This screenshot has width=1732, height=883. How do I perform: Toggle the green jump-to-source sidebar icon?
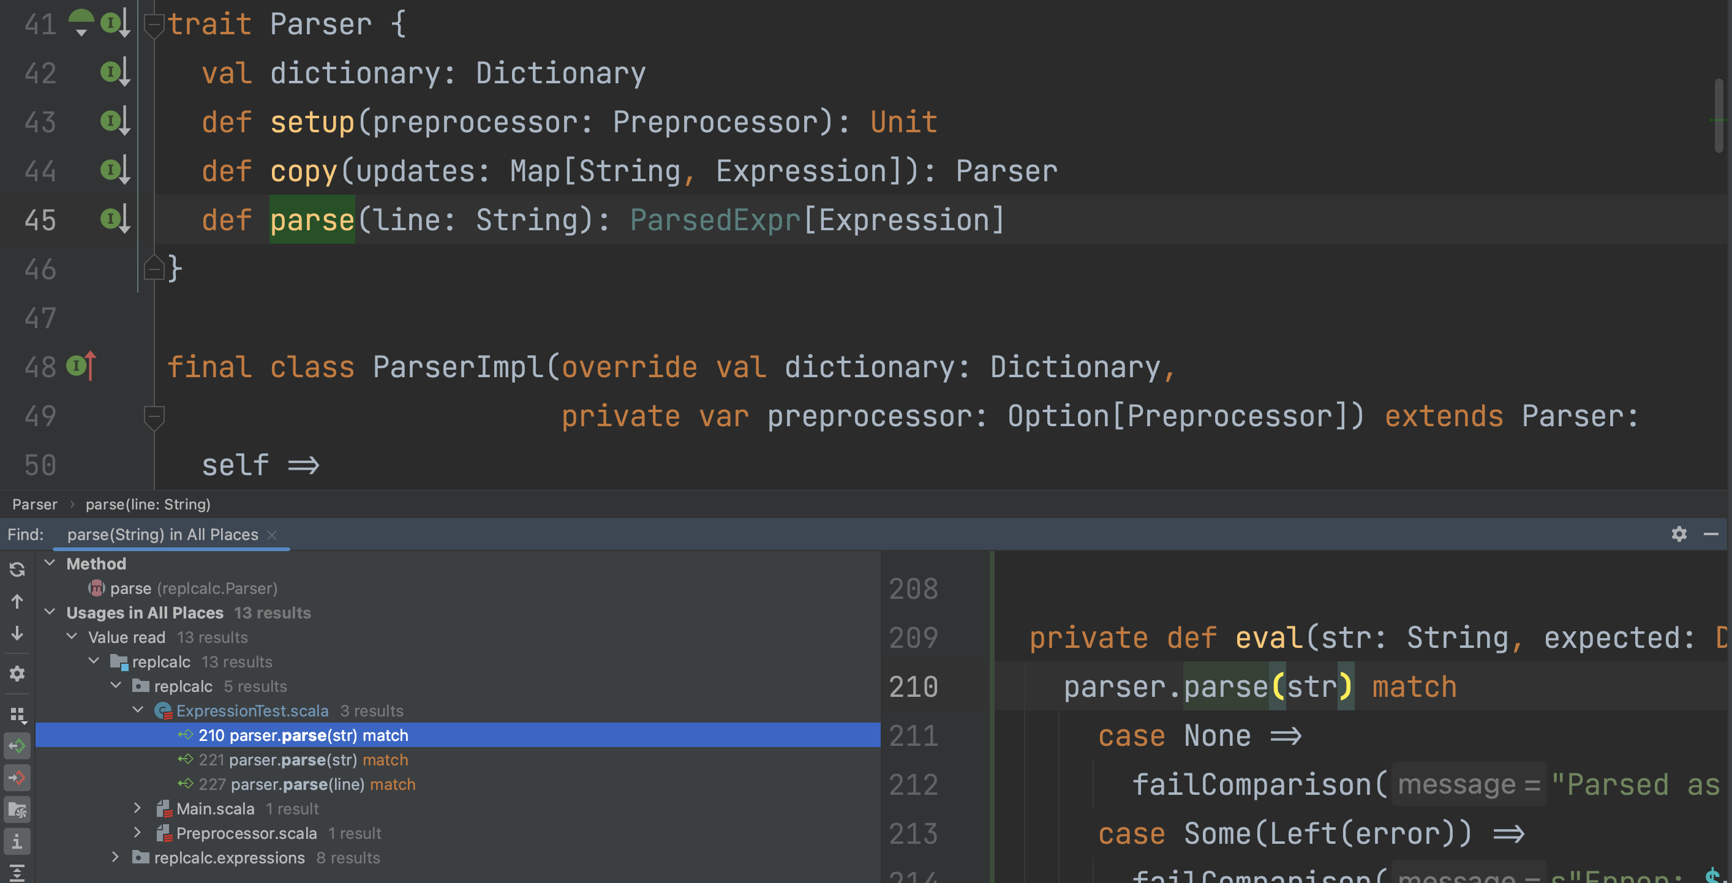(17, 745)
